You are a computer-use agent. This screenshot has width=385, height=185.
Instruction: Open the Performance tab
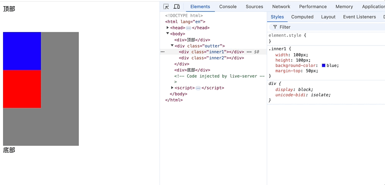tap(313, 6)
